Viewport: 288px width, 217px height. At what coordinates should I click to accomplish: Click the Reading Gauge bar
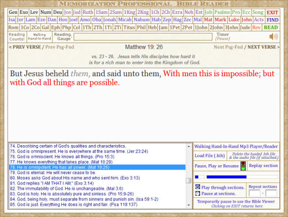[x=143, y=37]
